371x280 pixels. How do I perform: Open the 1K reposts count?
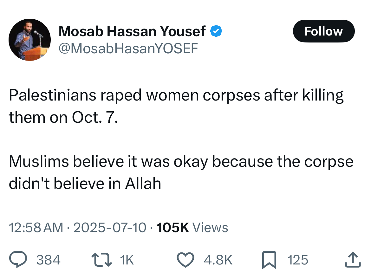click(x=127, y=260)
